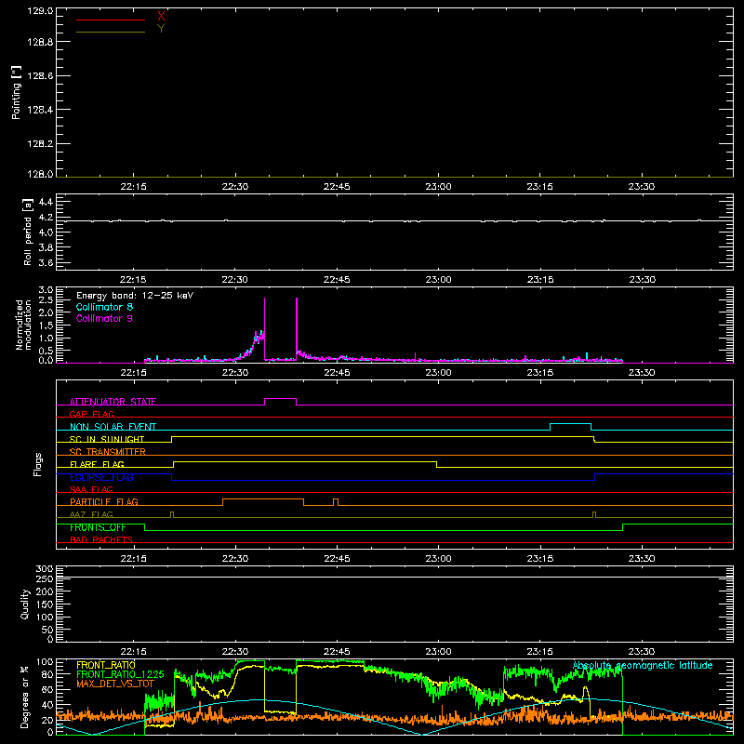This screenshot has width=744, height=744.
Task: Click the FLARE_FLAG label
Action: 97,464
